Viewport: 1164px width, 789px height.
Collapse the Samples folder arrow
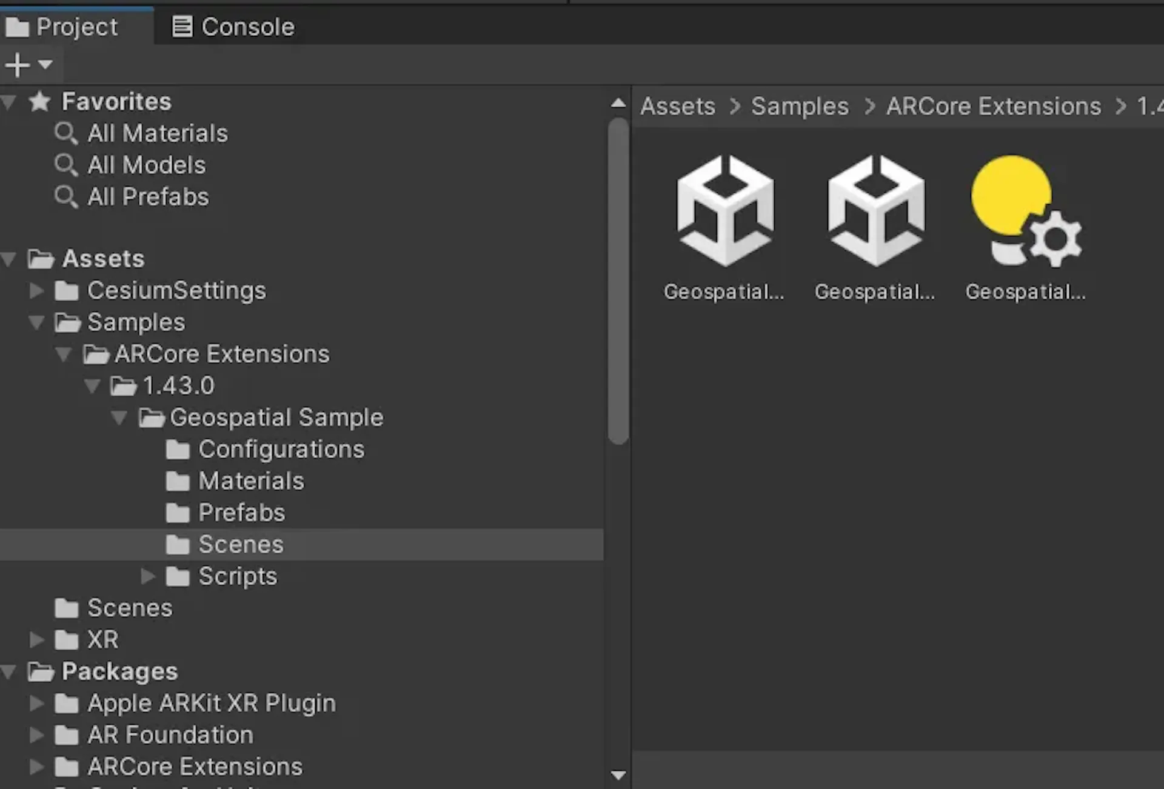(x=36, y=322)
